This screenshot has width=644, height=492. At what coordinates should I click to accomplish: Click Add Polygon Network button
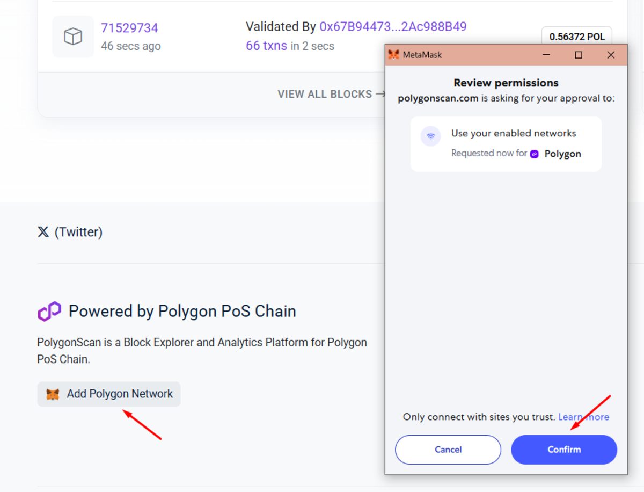point(109,394)
